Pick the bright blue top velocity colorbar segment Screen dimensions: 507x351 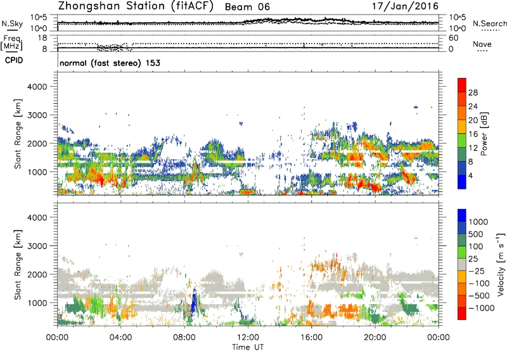coord(462,215)
